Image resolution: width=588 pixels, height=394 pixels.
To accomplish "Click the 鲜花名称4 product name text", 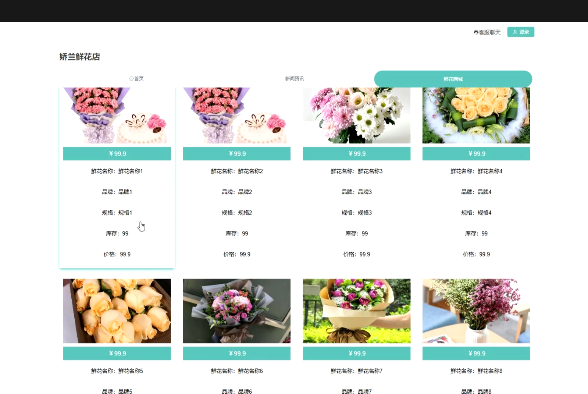I will (x=476, y=171).
